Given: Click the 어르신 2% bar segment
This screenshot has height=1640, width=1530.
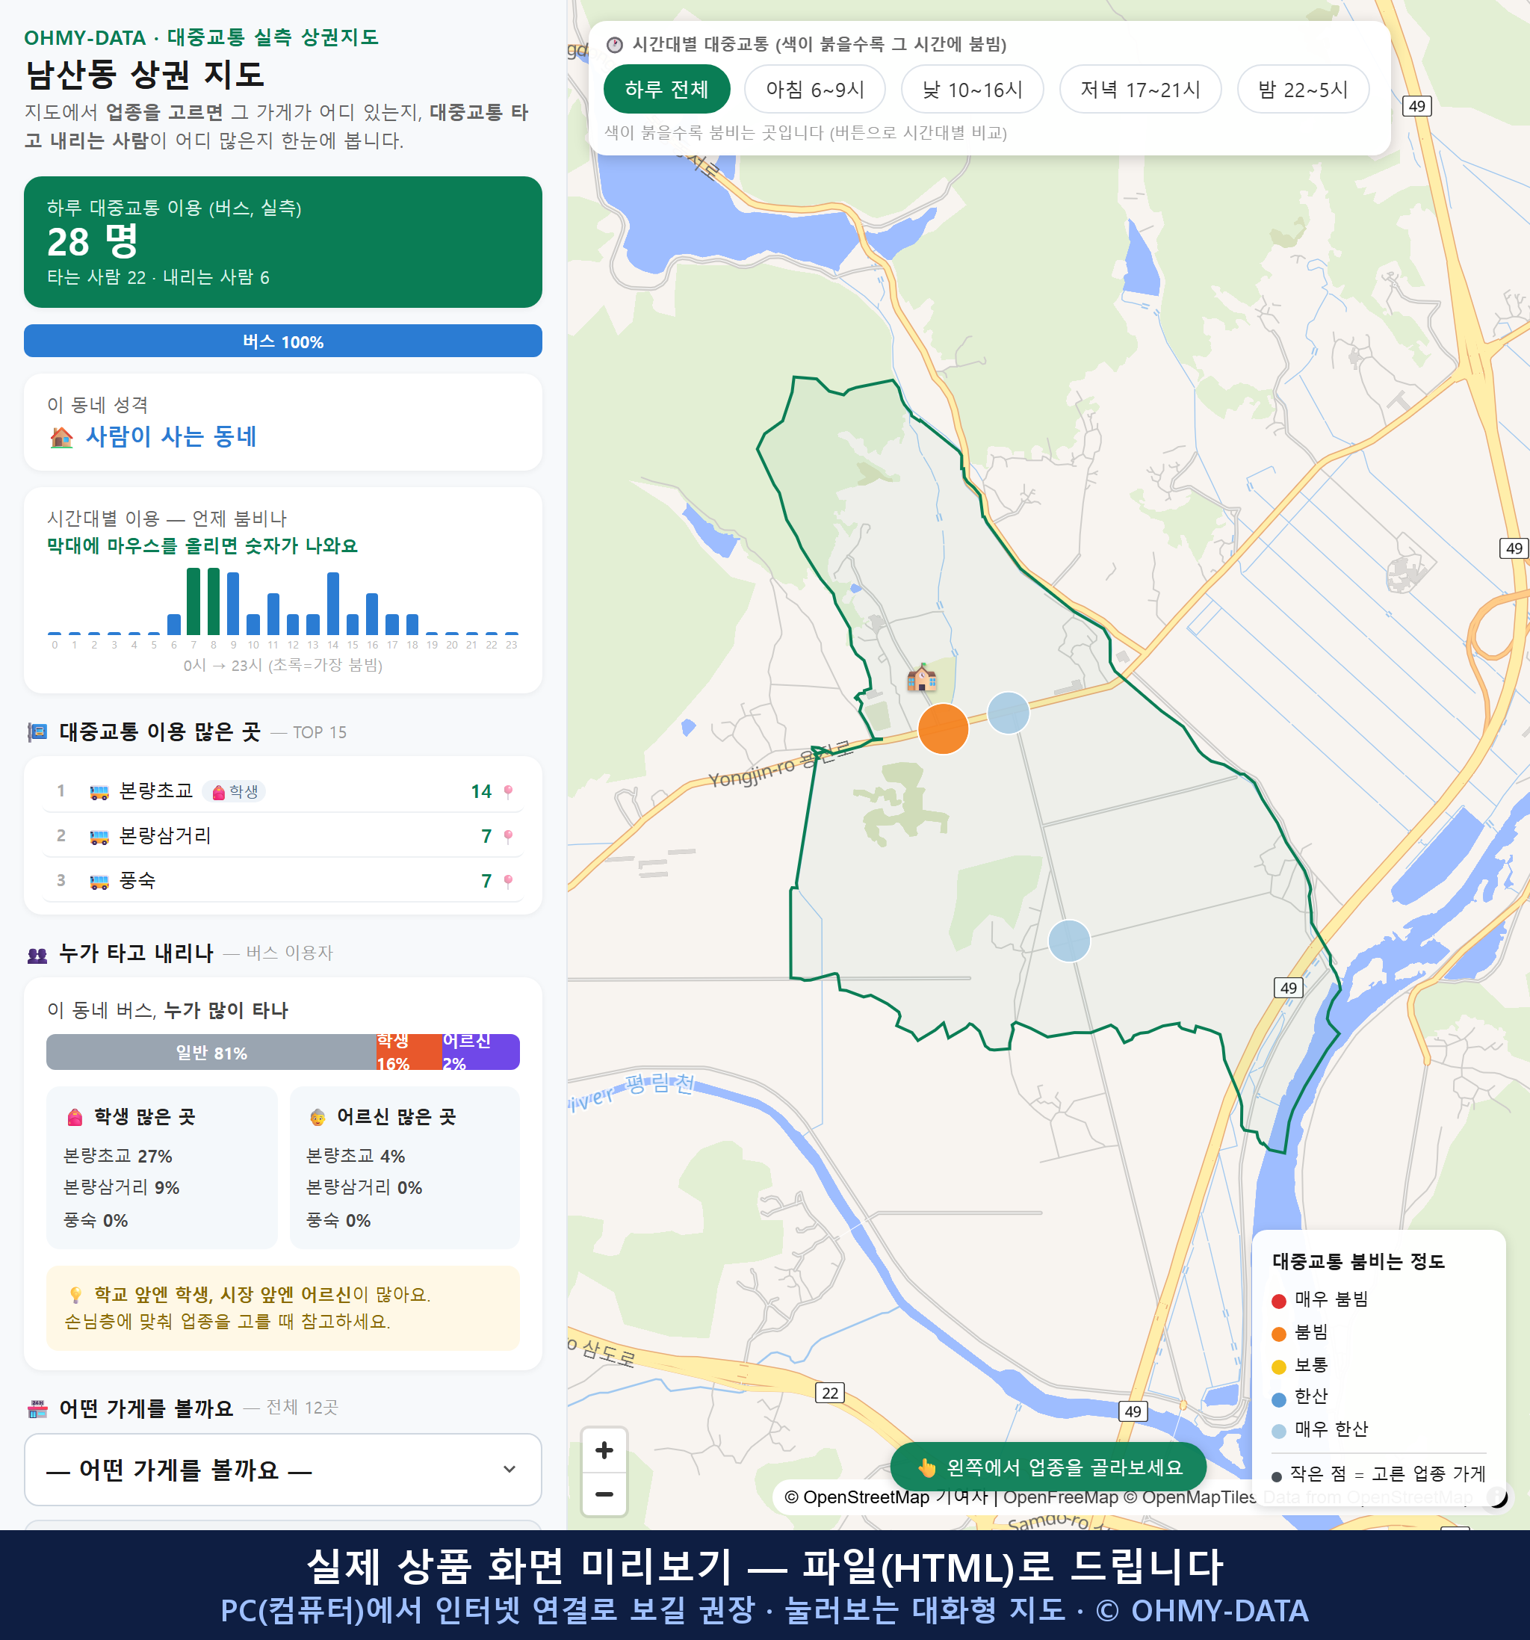Looking at the screenshot, I should (x=481, y=1053).
